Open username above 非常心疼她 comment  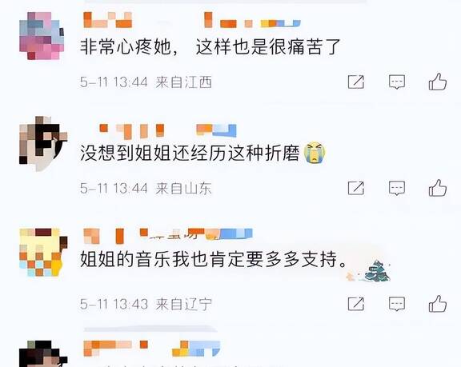coord(192,20)
